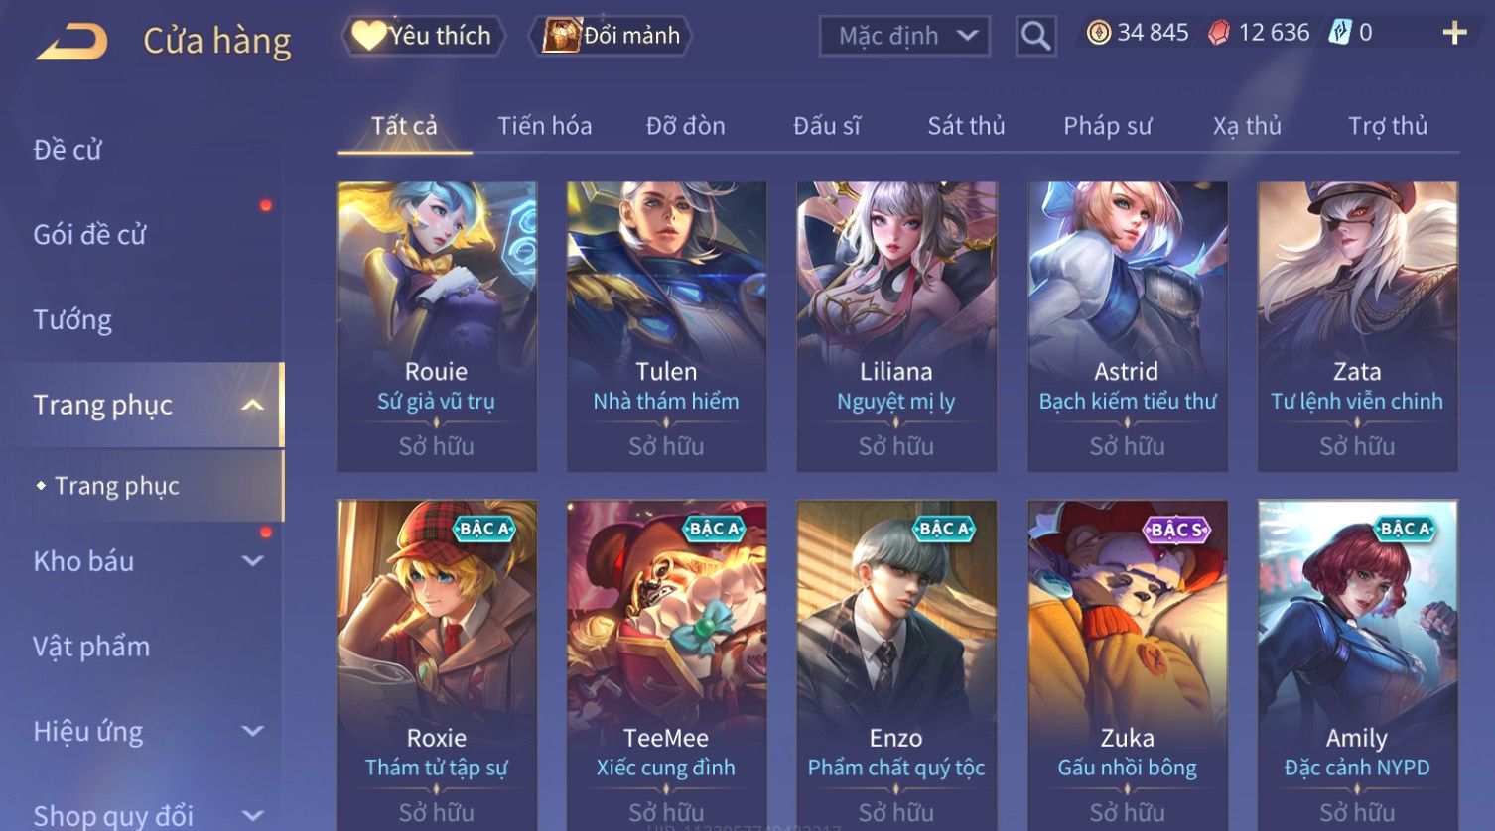
Task: Switch to the Sát thủ tab
Action: tap(966, 126)
